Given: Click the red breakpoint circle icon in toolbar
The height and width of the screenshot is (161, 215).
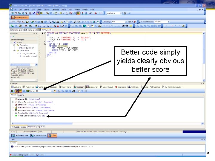Looking at the screenshot, I should 58,26.
